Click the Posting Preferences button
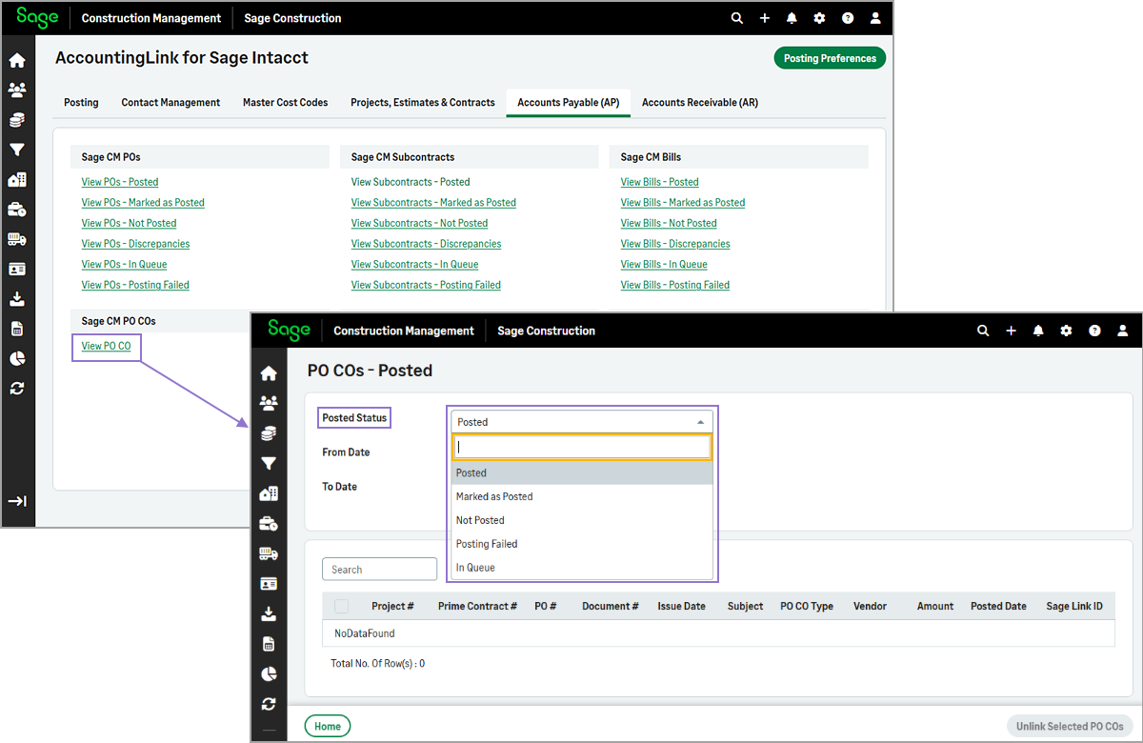This screenshot has height=743, width=1143. click(x=830, y=58)
